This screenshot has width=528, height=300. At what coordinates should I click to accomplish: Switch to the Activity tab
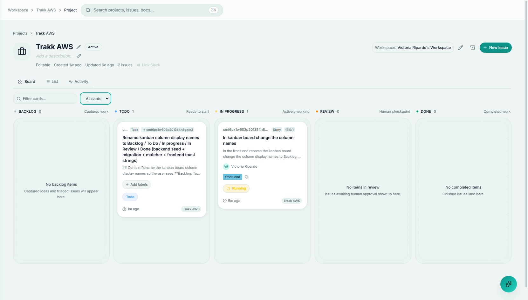(78, 82)
